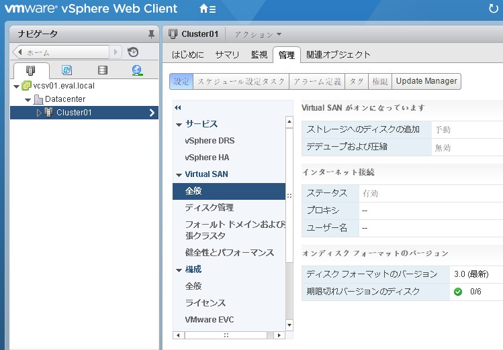Viewport: 503px width, 350px height.
Task: Expand the Cluster01 tree node
Action: tap(39, 113)
